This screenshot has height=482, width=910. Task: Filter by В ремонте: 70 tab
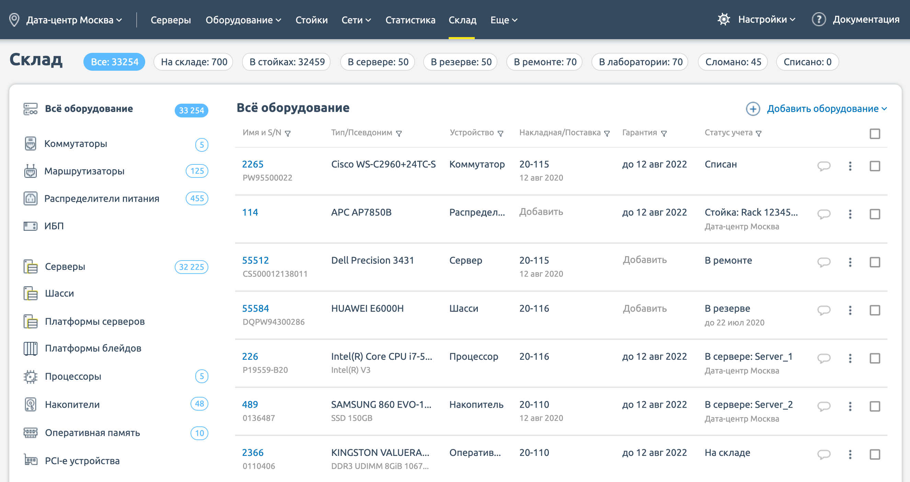pos(545,62)
